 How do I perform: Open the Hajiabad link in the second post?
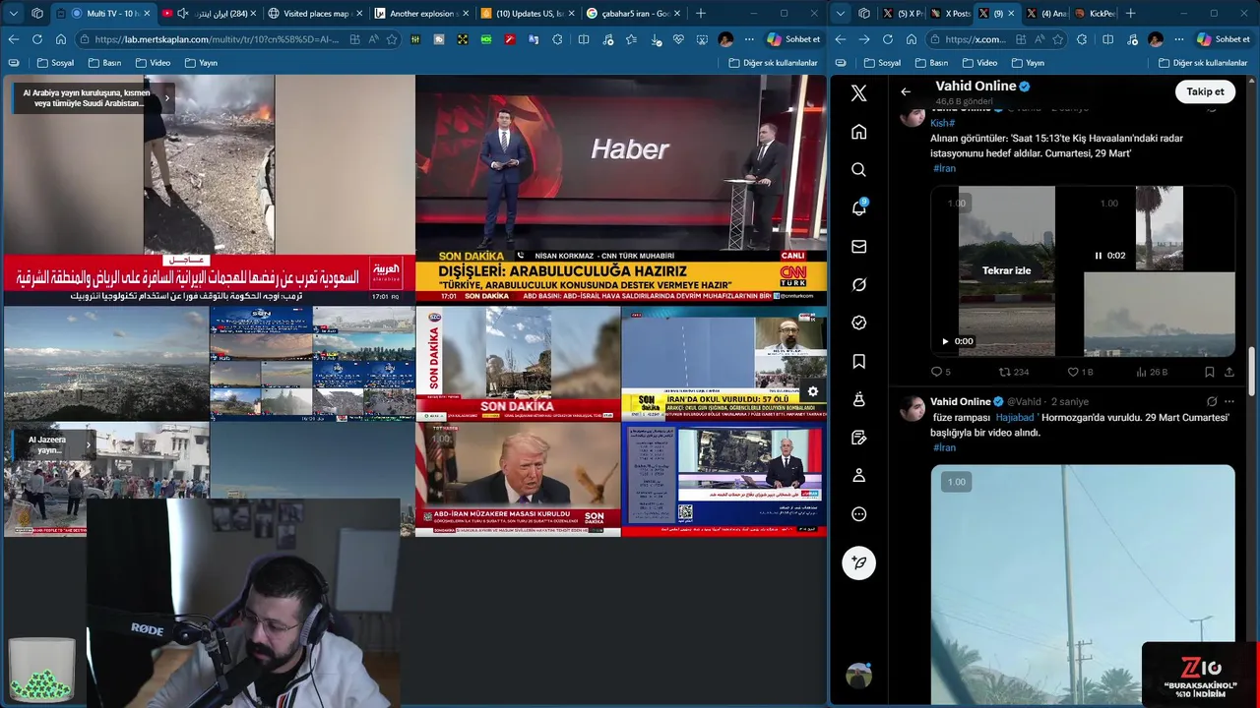click(1014, 417)
